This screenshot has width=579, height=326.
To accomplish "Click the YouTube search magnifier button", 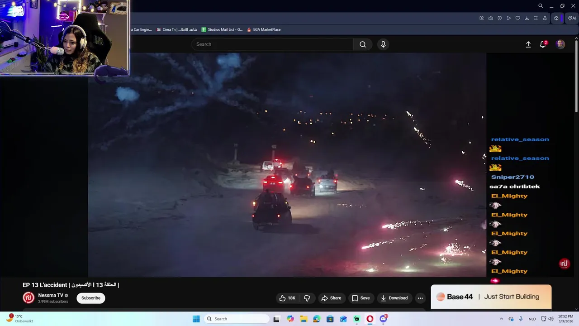I will point(363,44).
